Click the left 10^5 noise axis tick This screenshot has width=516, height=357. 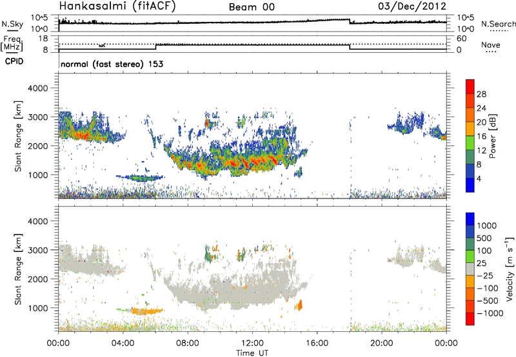39,17
